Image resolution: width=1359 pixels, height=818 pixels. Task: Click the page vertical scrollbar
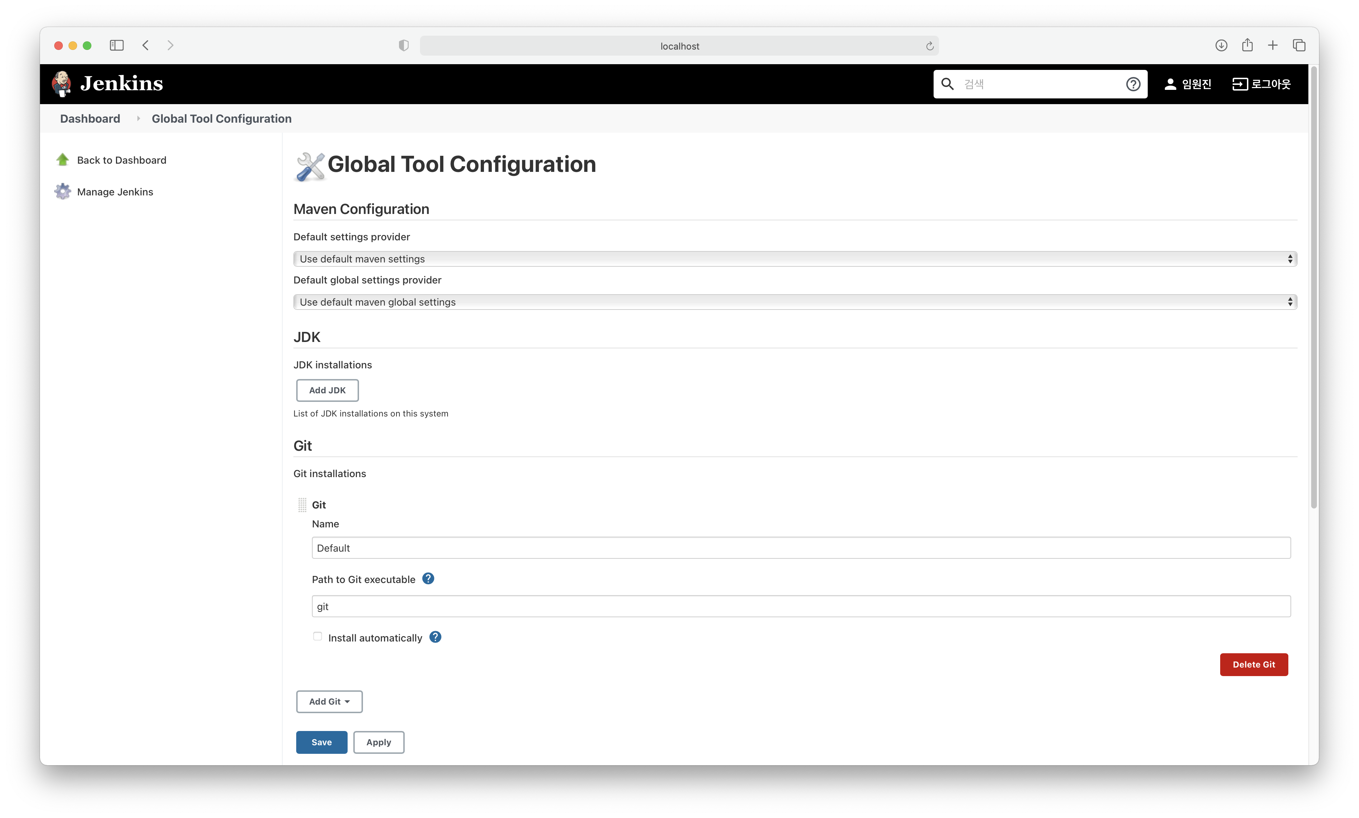[x=1313, y=287]
